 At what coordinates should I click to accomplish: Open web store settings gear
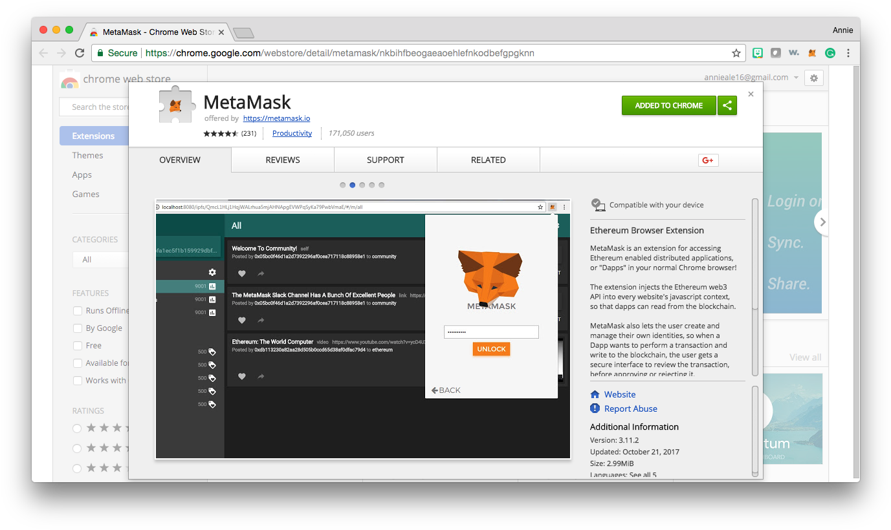pyautogui.click(x=814, y=78)
